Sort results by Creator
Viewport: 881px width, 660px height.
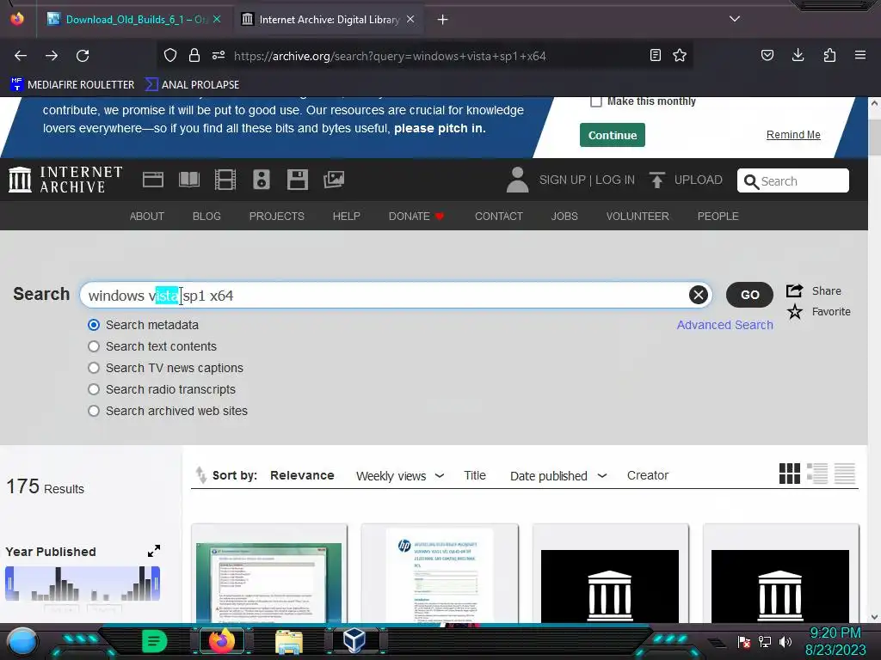point(648,475)
